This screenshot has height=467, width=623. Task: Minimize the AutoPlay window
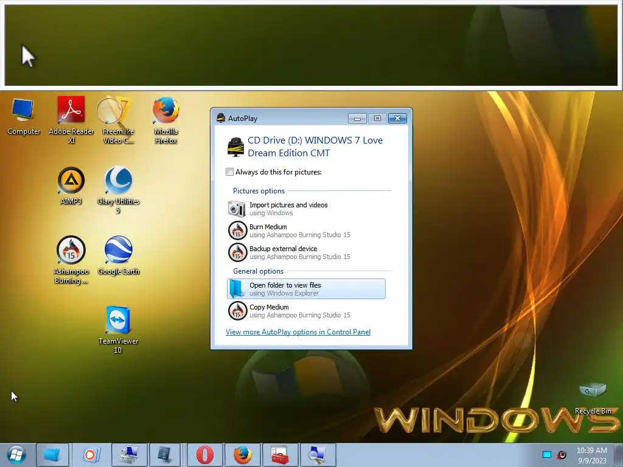tap(357, 119)
